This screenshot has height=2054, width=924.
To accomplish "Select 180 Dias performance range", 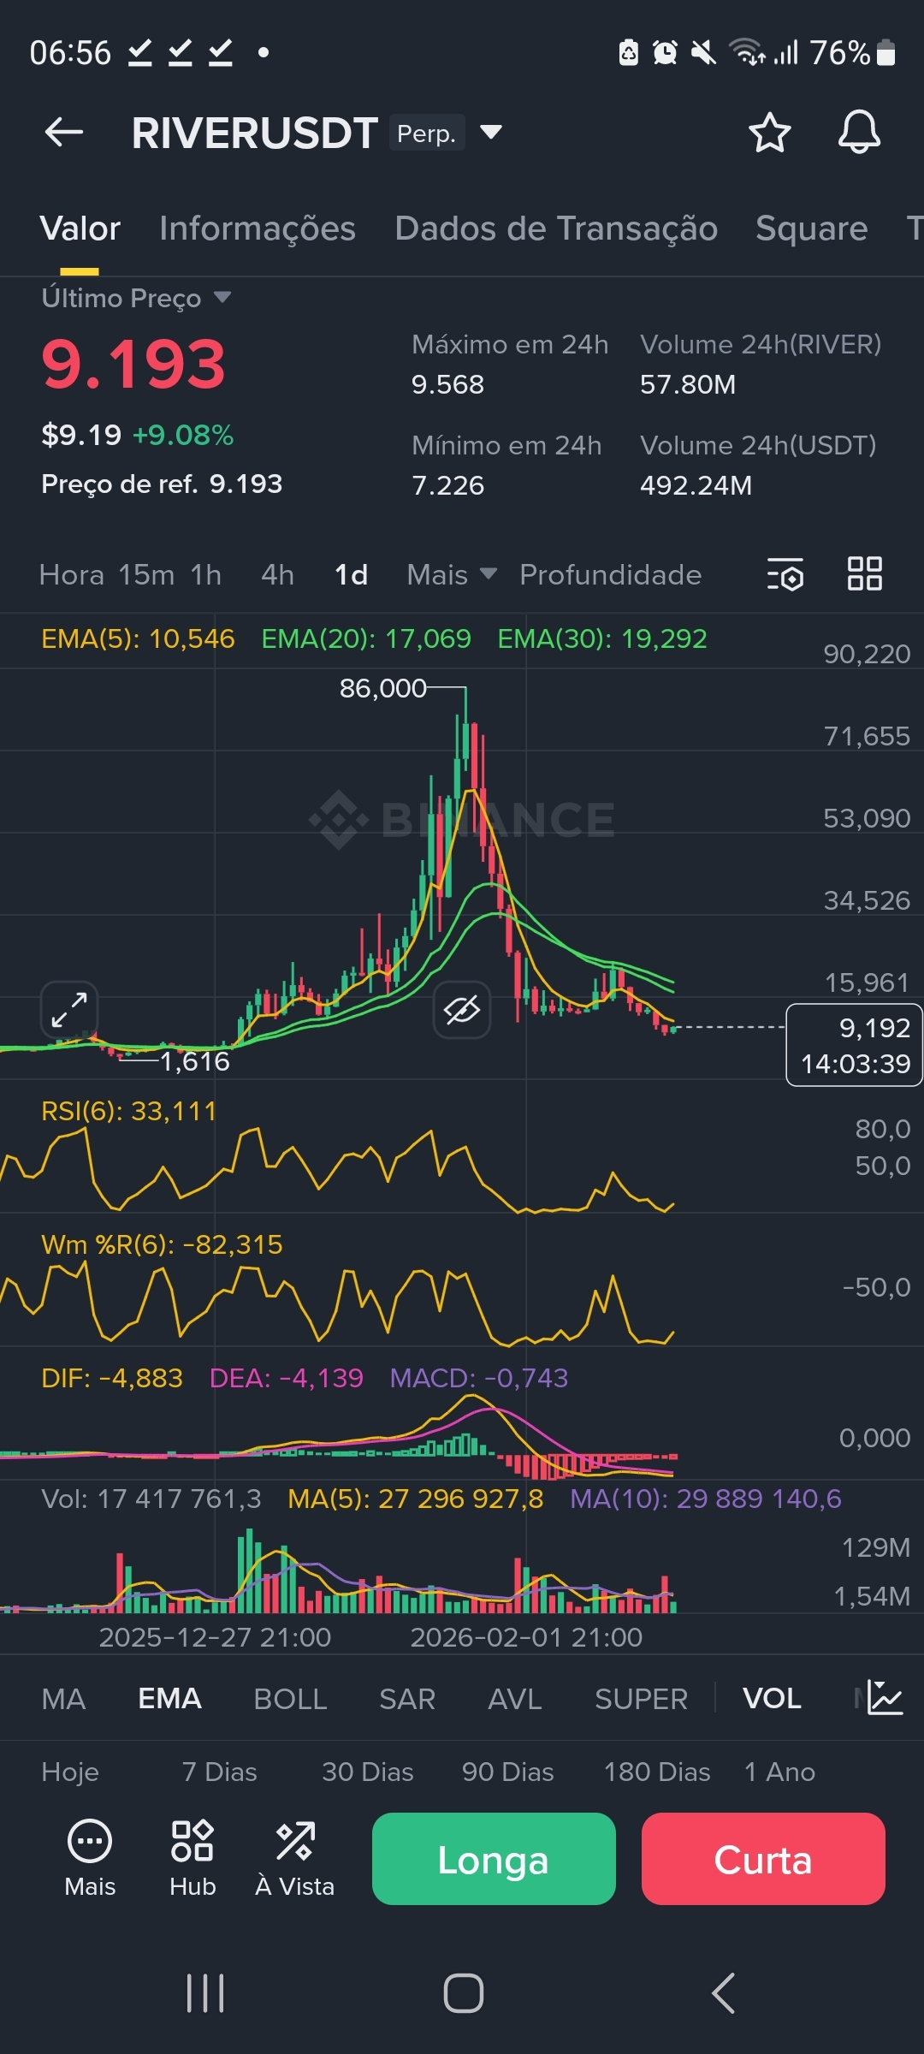I will 657,1772.
